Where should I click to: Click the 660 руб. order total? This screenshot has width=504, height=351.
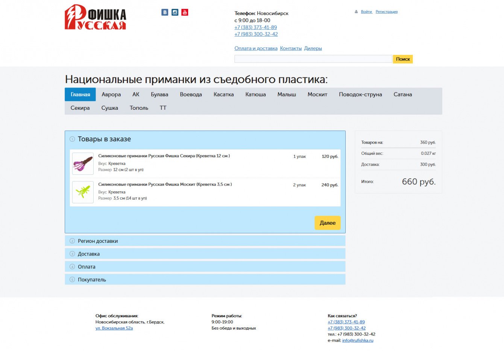pyautogui.click(x=419, y=182)
